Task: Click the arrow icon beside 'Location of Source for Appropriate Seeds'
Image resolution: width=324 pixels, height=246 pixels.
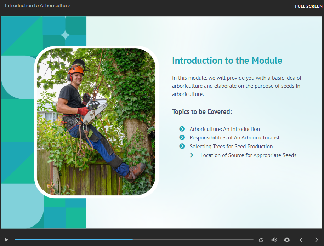Action: point(192,155)
